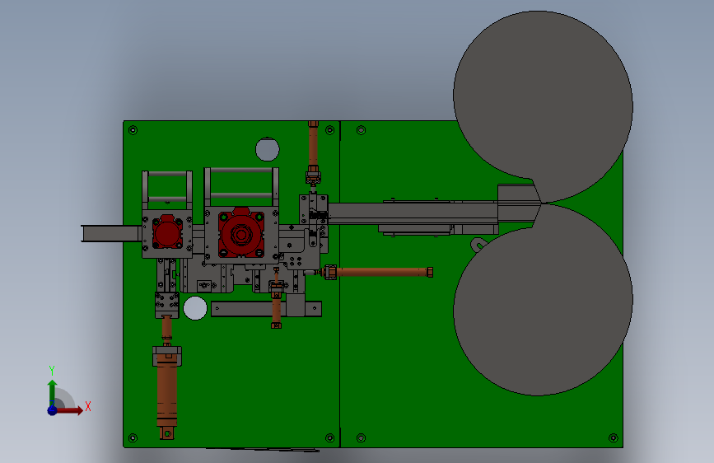Viewport: 714px width, 463px height.
Task: Click the red X axis arrow on triad
Action: click(68, 410)
